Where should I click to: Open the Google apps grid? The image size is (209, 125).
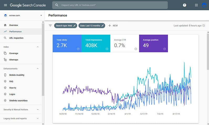(x=196, y=5)
